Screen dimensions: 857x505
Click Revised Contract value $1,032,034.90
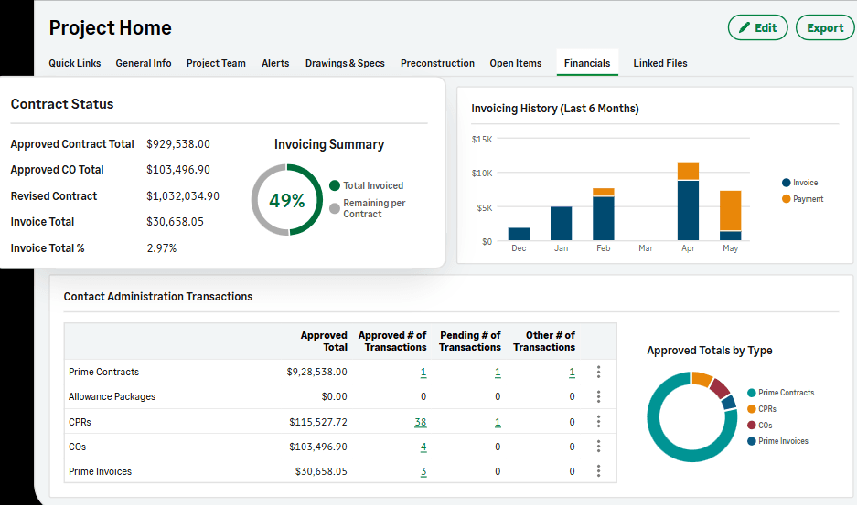tap(183, 196)
